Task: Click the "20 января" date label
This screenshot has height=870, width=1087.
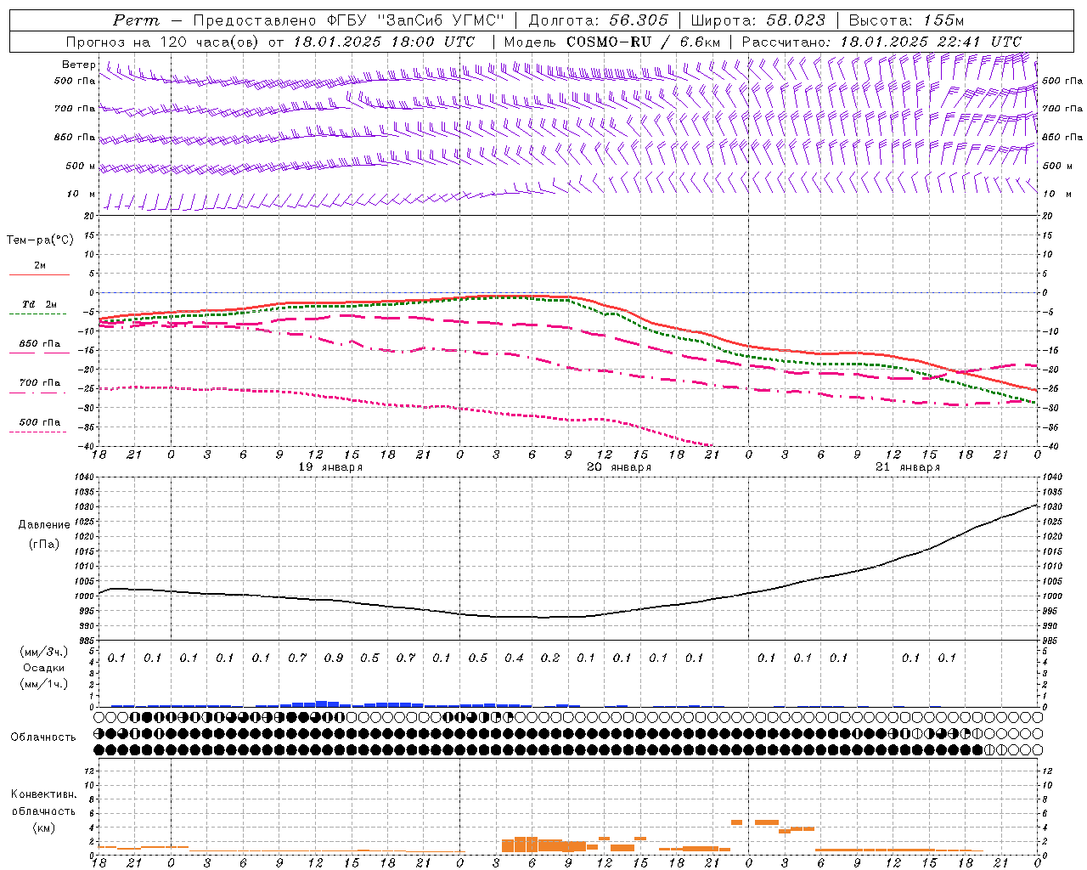Action: [619, 467]
